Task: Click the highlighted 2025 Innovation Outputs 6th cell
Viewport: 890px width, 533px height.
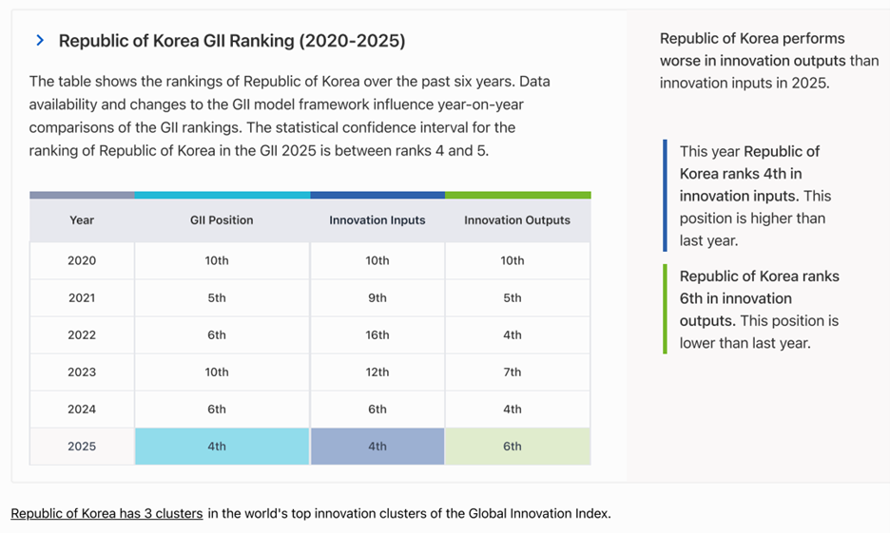Action: click(x=517, y=447)
